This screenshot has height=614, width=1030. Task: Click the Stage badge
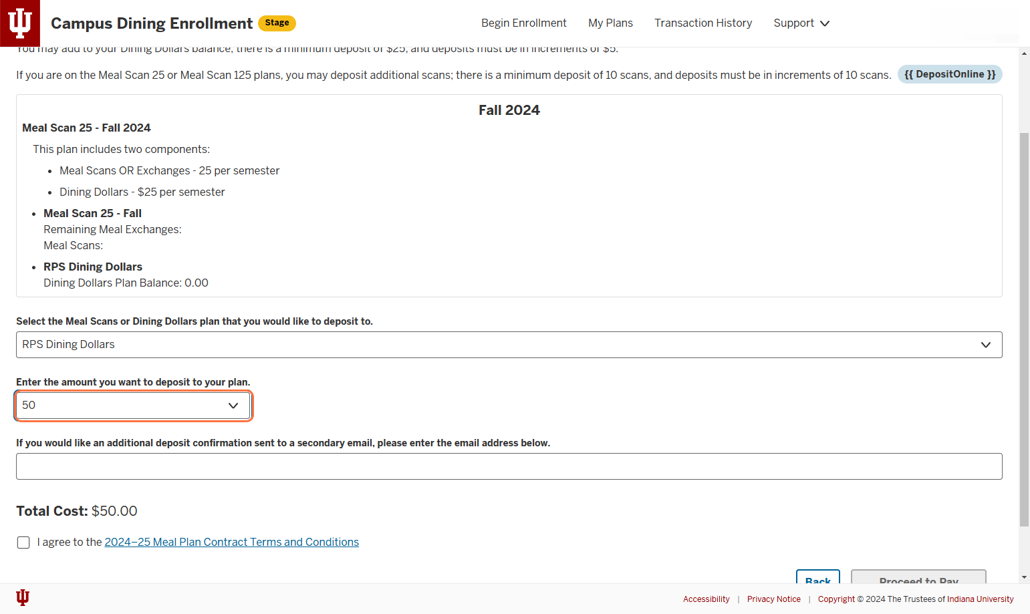pyautogui.click(x=277, y=23)
